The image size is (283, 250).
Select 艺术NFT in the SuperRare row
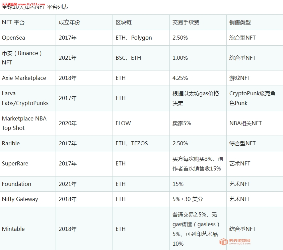point(240,163)
